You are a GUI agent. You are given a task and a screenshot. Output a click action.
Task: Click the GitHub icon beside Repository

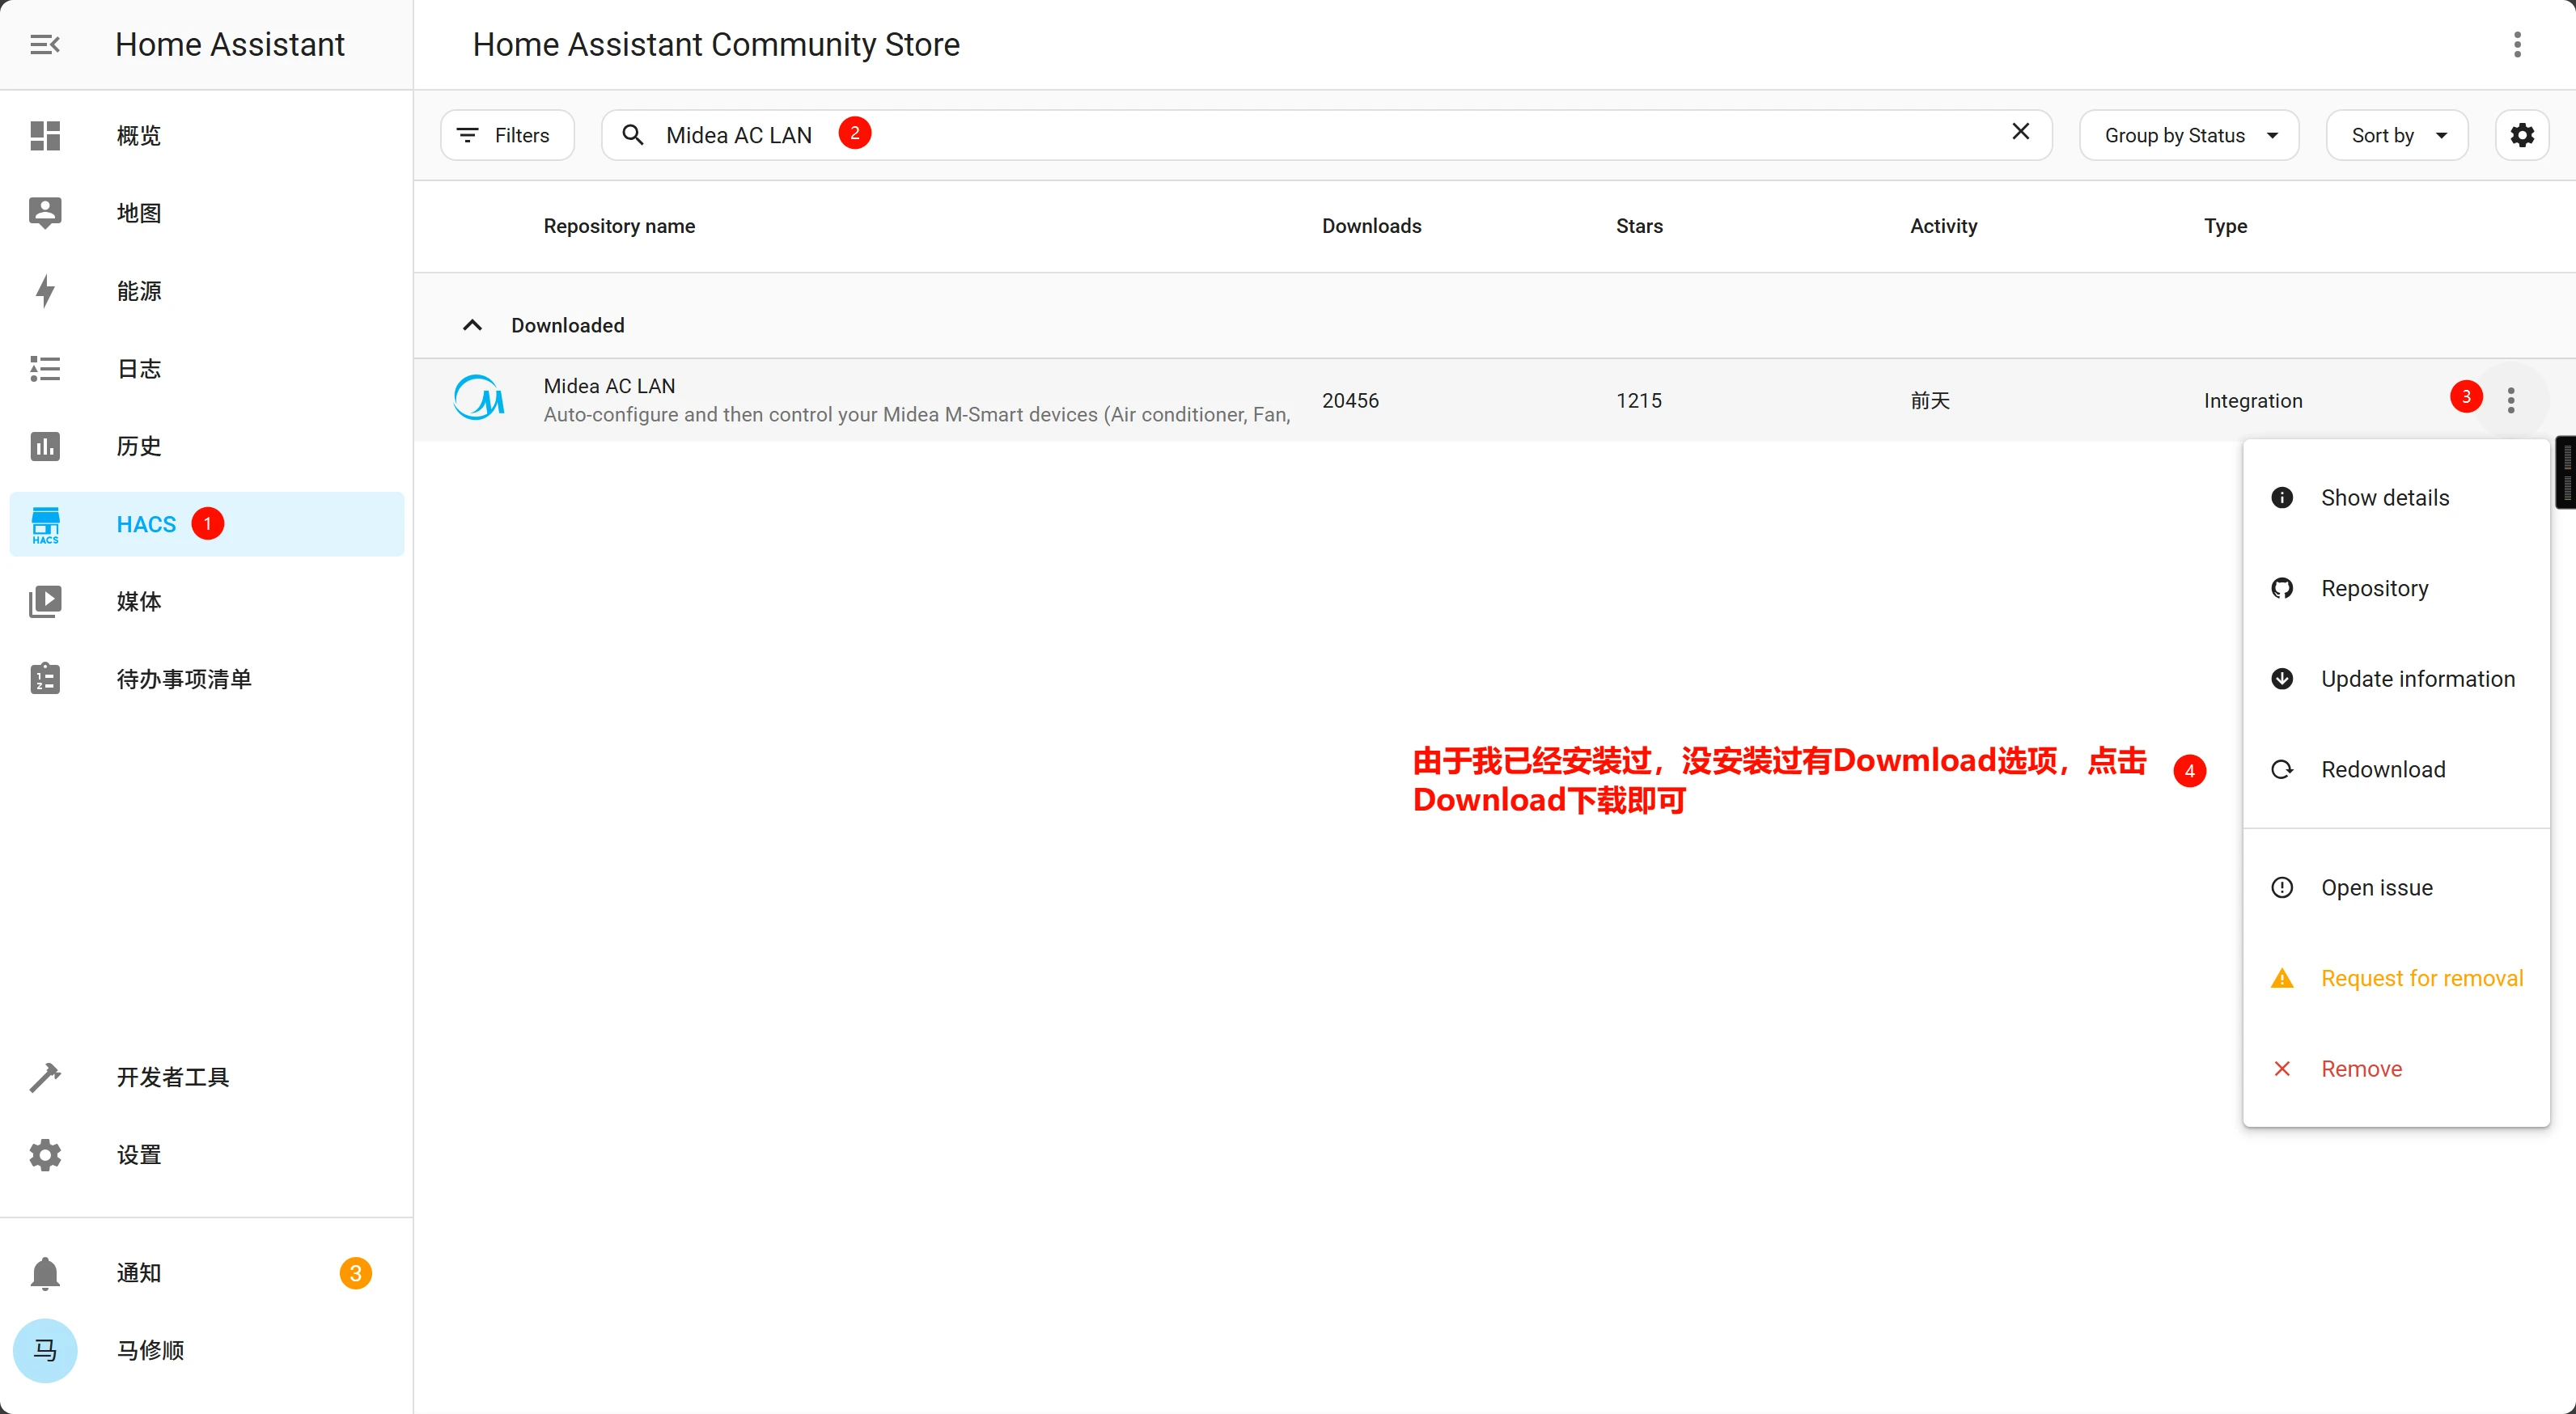(2282, 588)
